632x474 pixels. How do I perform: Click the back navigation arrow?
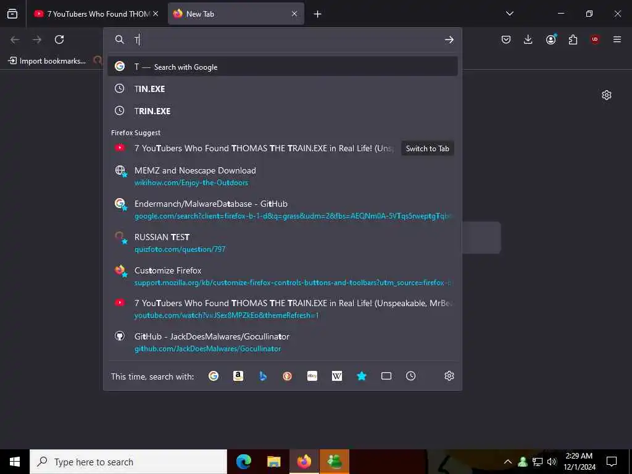coord(15,39)
